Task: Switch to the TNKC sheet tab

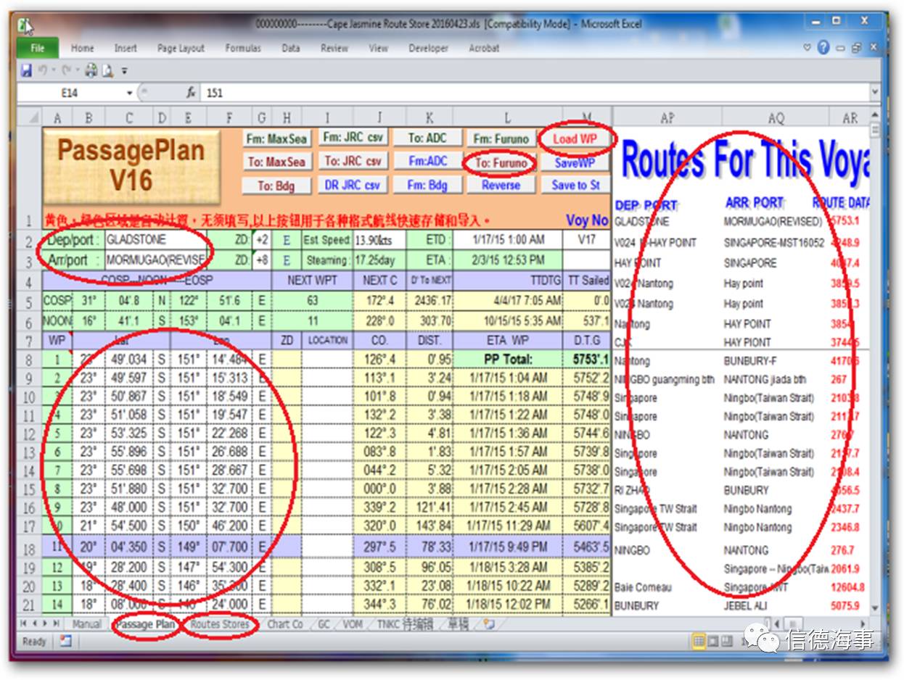Action: click(x=406, y=624)
